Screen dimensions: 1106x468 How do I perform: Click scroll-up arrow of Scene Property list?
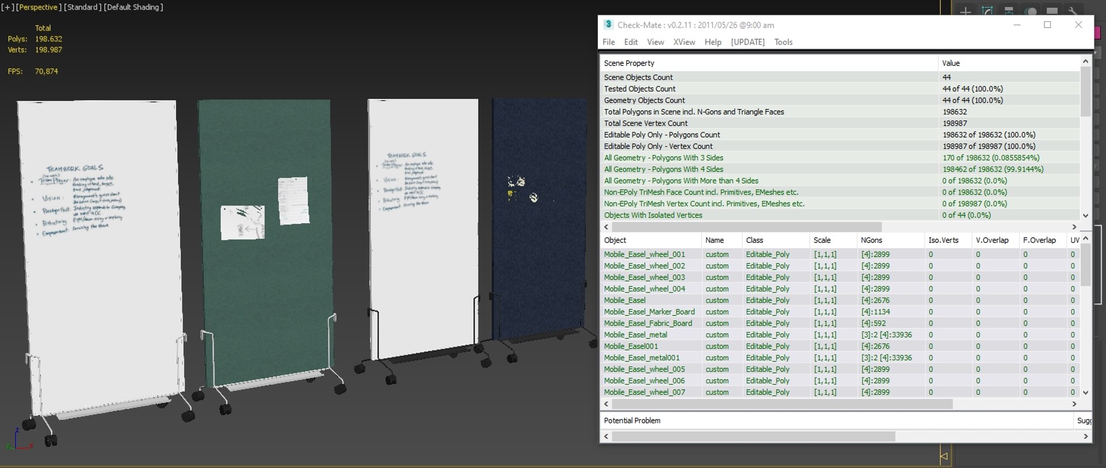point(1085,61)
